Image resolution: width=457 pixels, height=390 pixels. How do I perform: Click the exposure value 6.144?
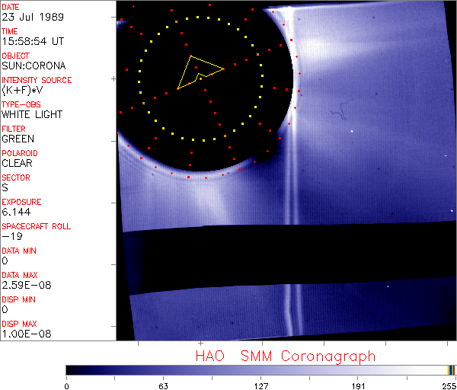coord(16,212)
